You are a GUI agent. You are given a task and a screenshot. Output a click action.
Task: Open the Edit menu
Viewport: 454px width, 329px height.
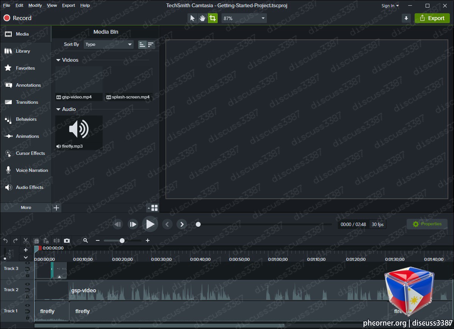coord(19,5)
